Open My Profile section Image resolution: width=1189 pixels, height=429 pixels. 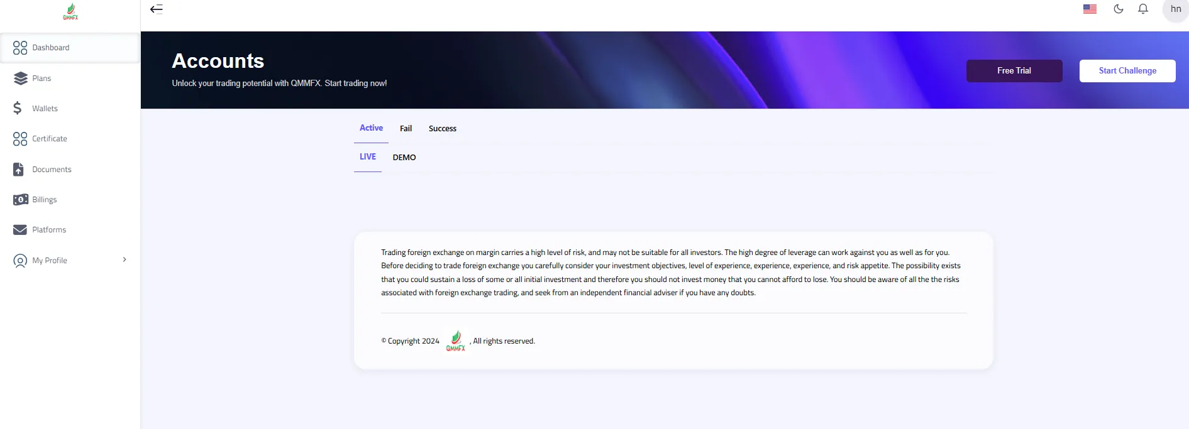(x=70, y=261)
